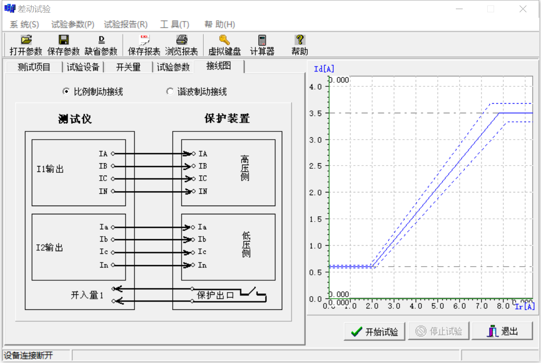Image resolution: width=541 pixels, height=363 pixels.
Task: Select 比例制动接线 wiring mode
Action: (66, 91)
